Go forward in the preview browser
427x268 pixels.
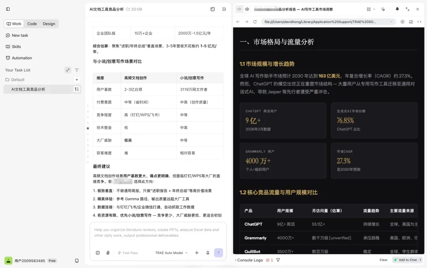coord(246,22)
